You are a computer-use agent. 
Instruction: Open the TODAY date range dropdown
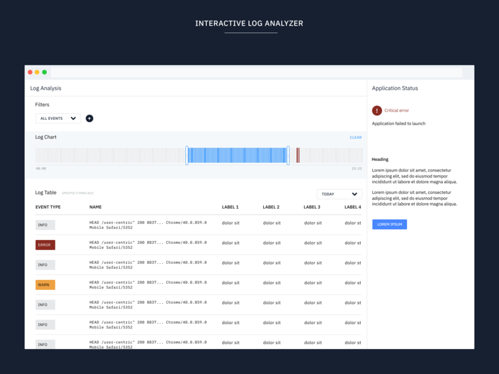coord(339,194)
